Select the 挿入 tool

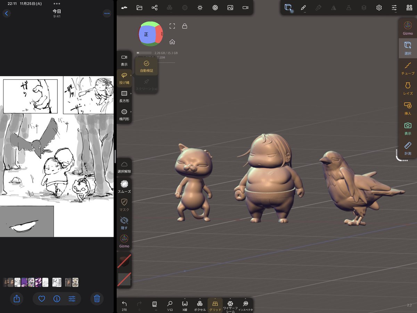[408, 108]
